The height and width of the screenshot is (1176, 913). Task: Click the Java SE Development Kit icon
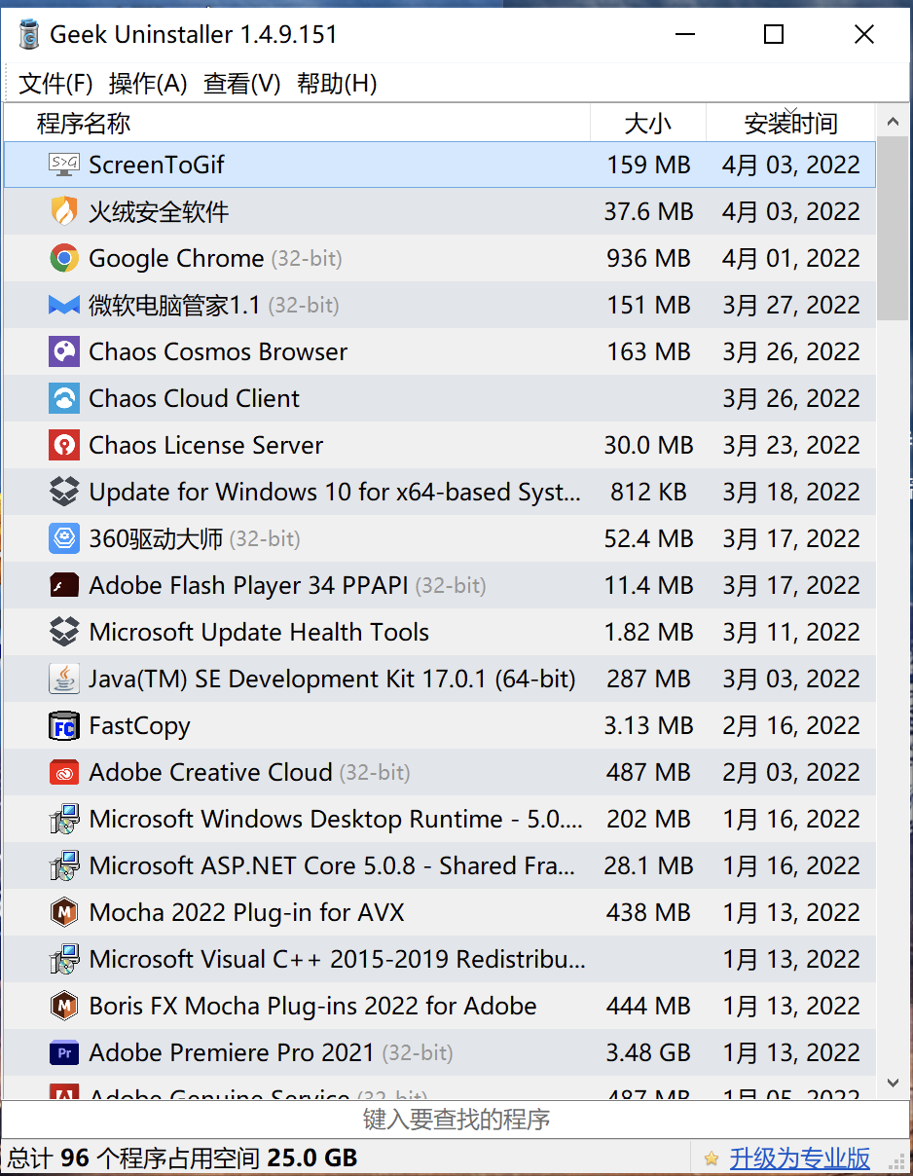(64, 679)
